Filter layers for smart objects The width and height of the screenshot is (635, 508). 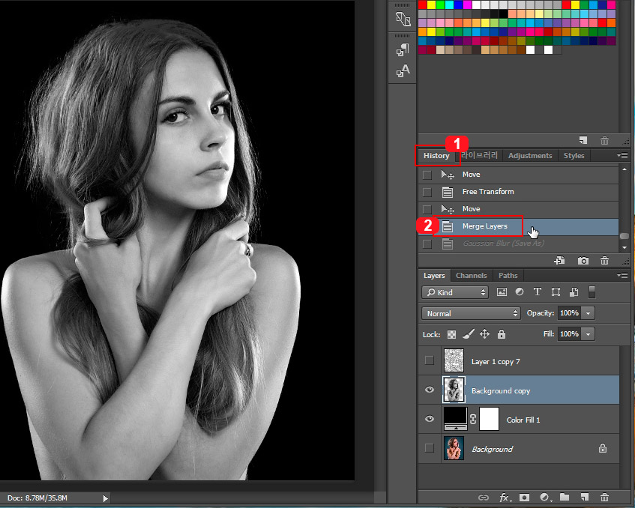(x=574, y=292)
